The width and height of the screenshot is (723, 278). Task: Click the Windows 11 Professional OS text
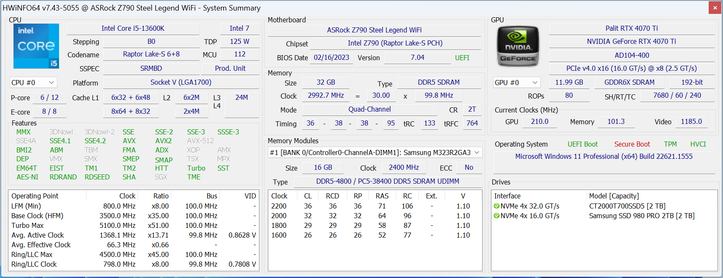[x=604, y=157]
